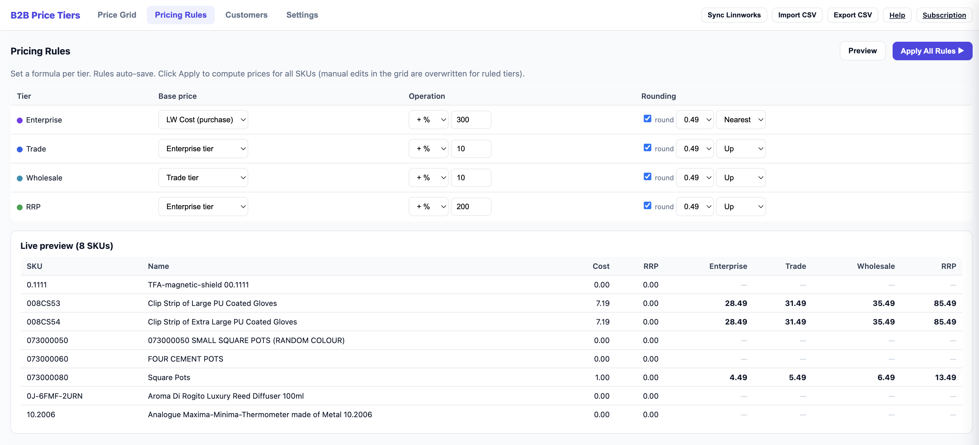The image size is (979, 445).
Task: Click the RRP green tier dot
Action: [20, 207]
